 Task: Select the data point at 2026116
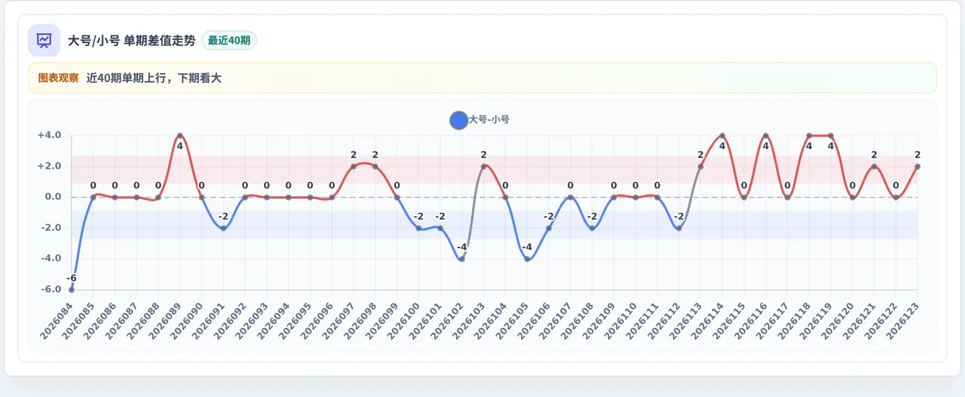click(766, 136)
